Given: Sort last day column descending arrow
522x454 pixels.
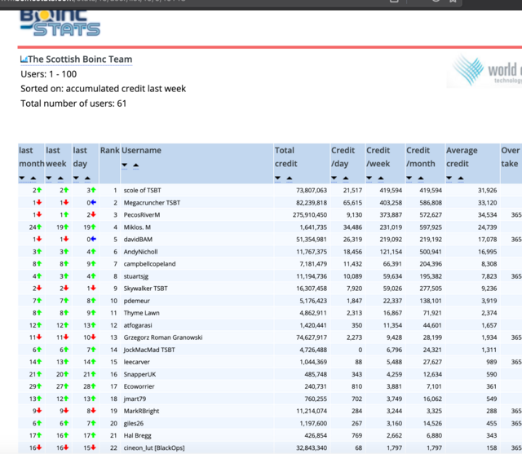Looking at the screenshot, I should [76, 179].
